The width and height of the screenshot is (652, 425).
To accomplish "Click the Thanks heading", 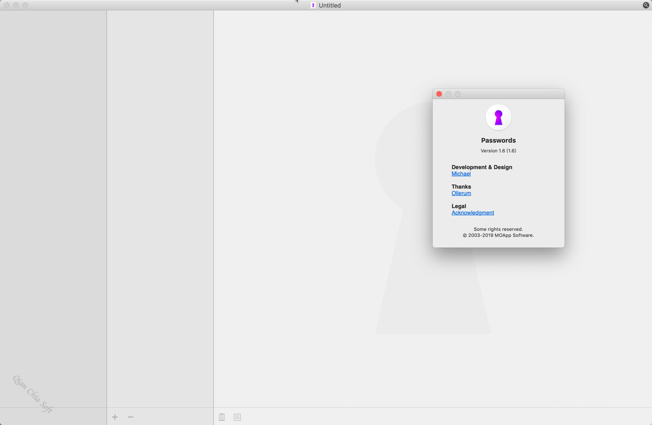I will click(x=461, y=187).
